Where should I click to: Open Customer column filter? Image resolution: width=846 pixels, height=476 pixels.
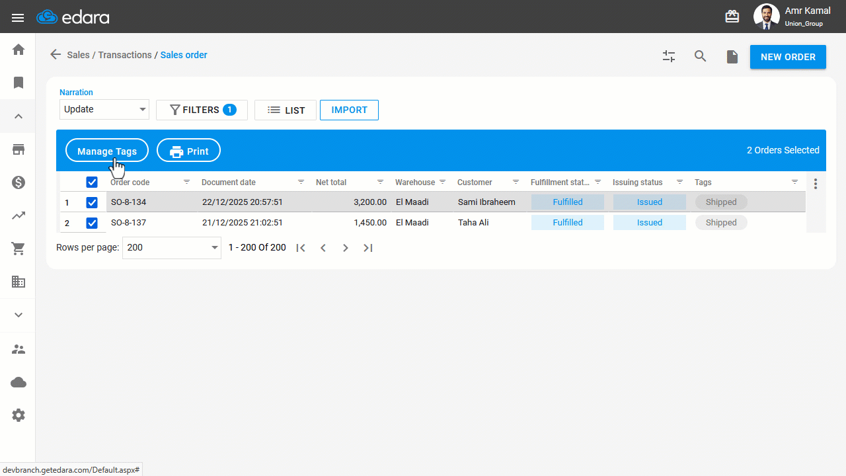[515, 182]
